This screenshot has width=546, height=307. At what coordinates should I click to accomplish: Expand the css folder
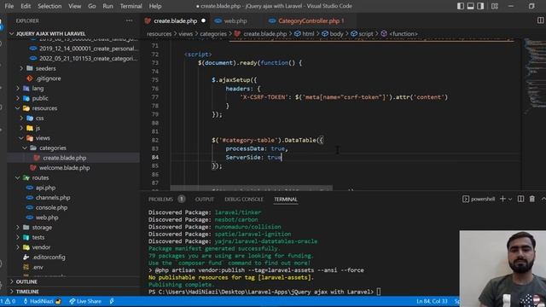pos(39,118)
